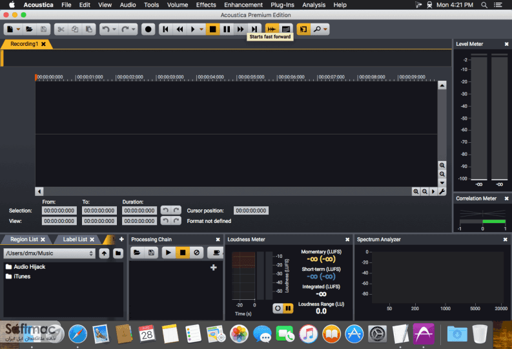Click the Record button in the toolbar

148,30
